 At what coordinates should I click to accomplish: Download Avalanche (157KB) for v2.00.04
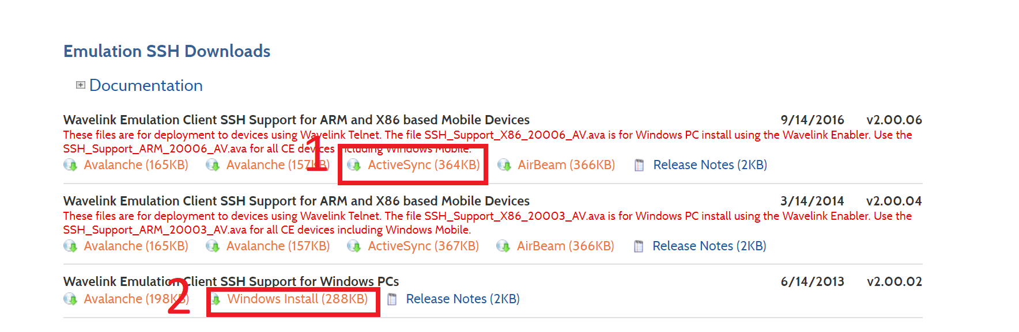point(278,246)
